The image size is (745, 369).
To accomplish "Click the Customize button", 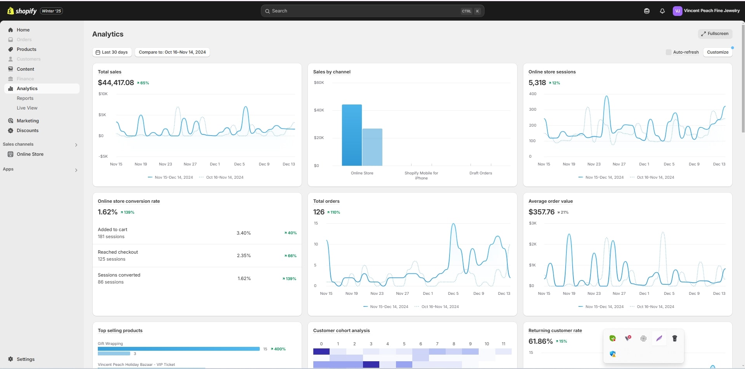I will (717, 52).
